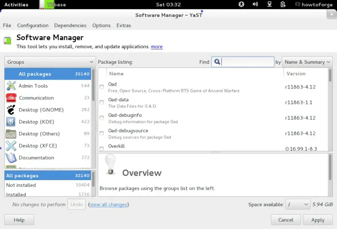This screenshot has height=229, width=337.
Task: Check the 0verkill package checkbox
Action: tap(102, 148)
